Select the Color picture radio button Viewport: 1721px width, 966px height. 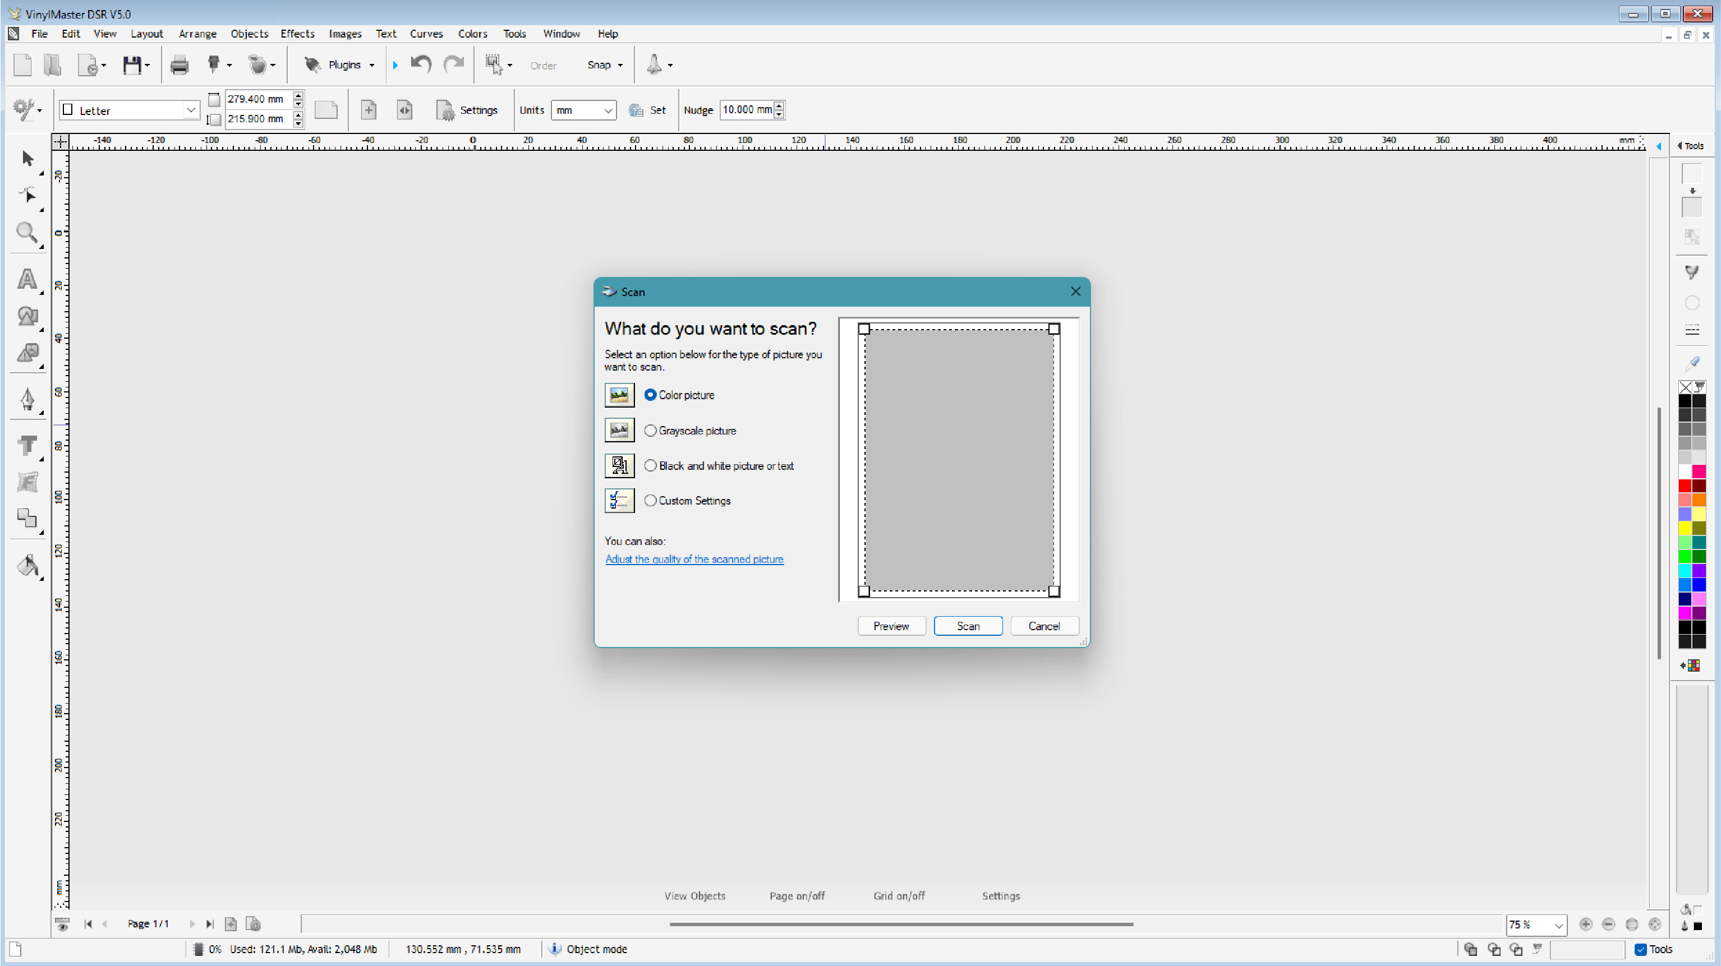pos(650,395)
